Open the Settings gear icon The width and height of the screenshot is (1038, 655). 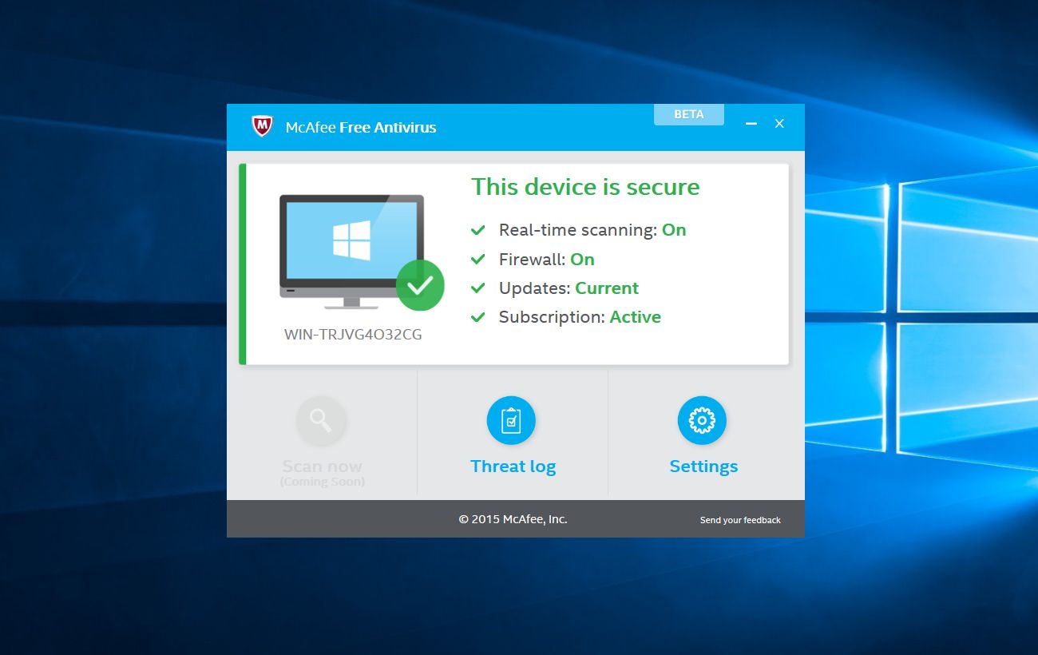[702, 420]
